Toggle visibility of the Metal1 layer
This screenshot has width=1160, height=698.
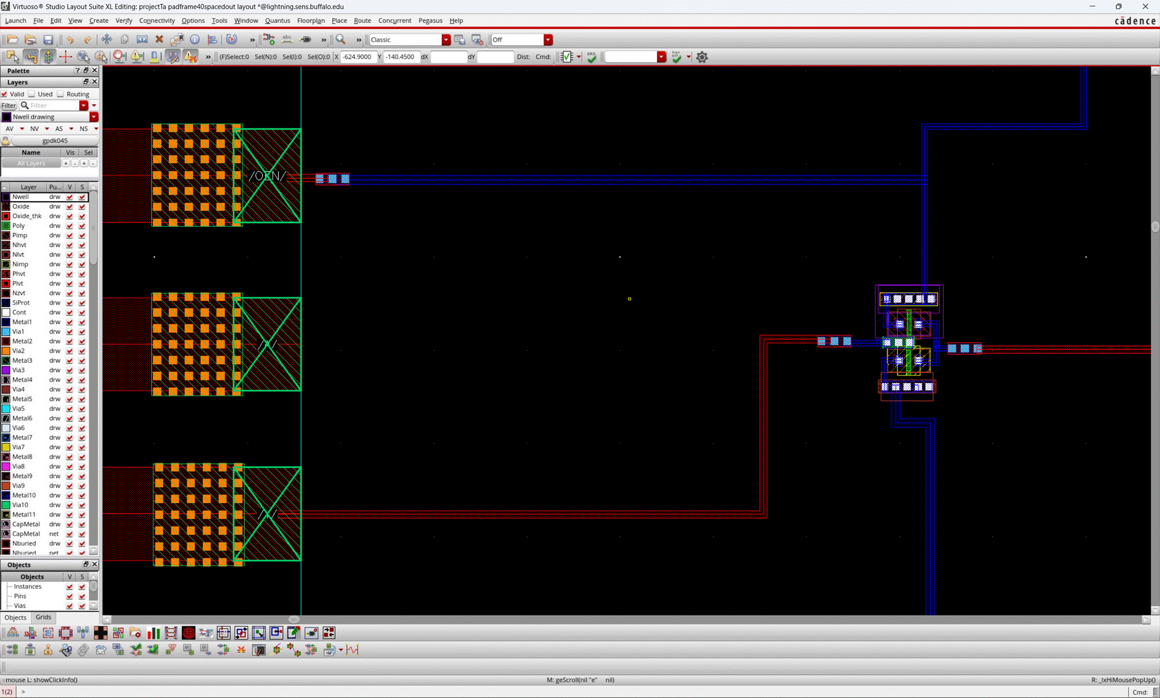click(69, 321)
